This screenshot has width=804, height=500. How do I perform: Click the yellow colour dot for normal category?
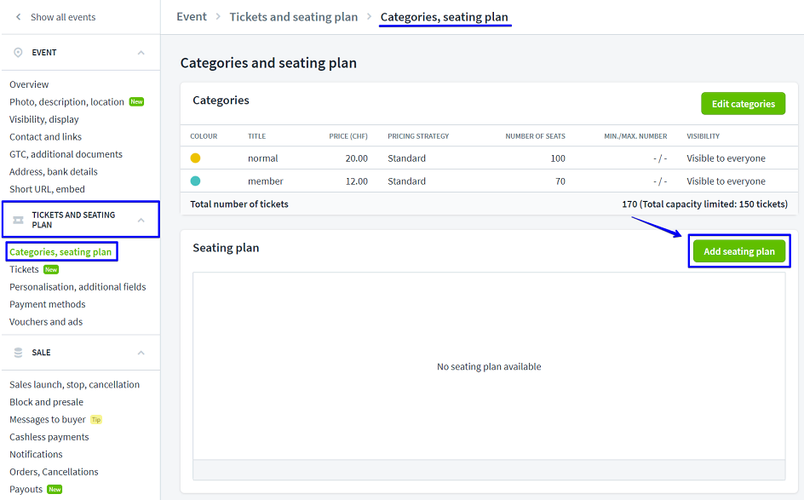pos(195,158)
